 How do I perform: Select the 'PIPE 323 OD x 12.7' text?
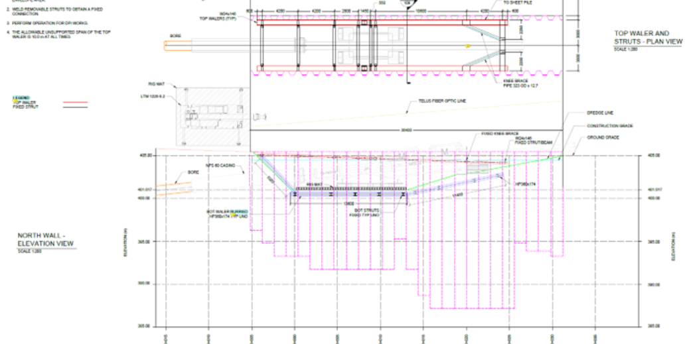click(x=520, y=86)
